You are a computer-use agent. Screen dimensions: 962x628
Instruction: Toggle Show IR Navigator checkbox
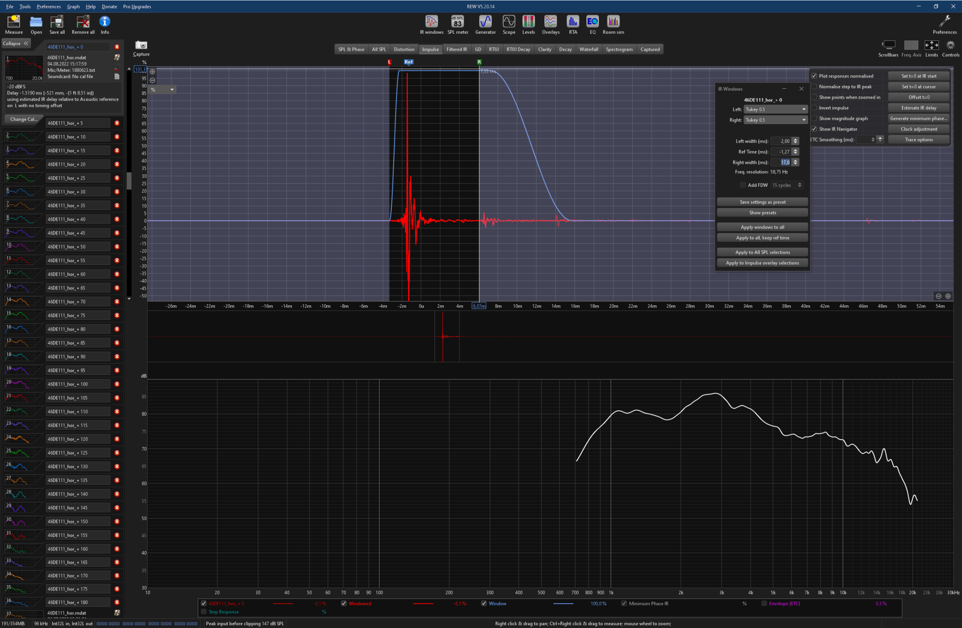coord(814,129)
